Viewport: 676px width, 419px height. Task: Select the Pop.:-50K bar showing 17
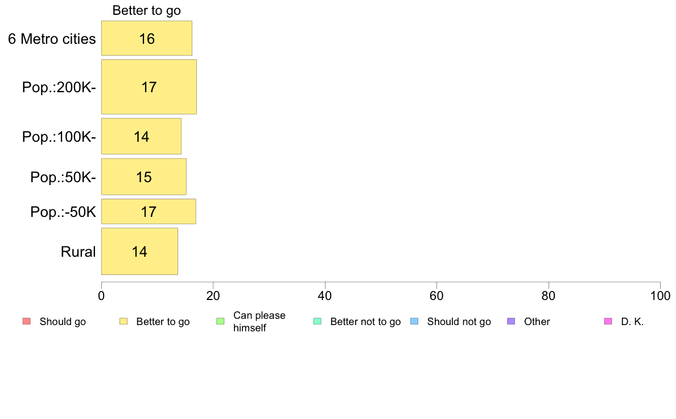tap(149, 211)
